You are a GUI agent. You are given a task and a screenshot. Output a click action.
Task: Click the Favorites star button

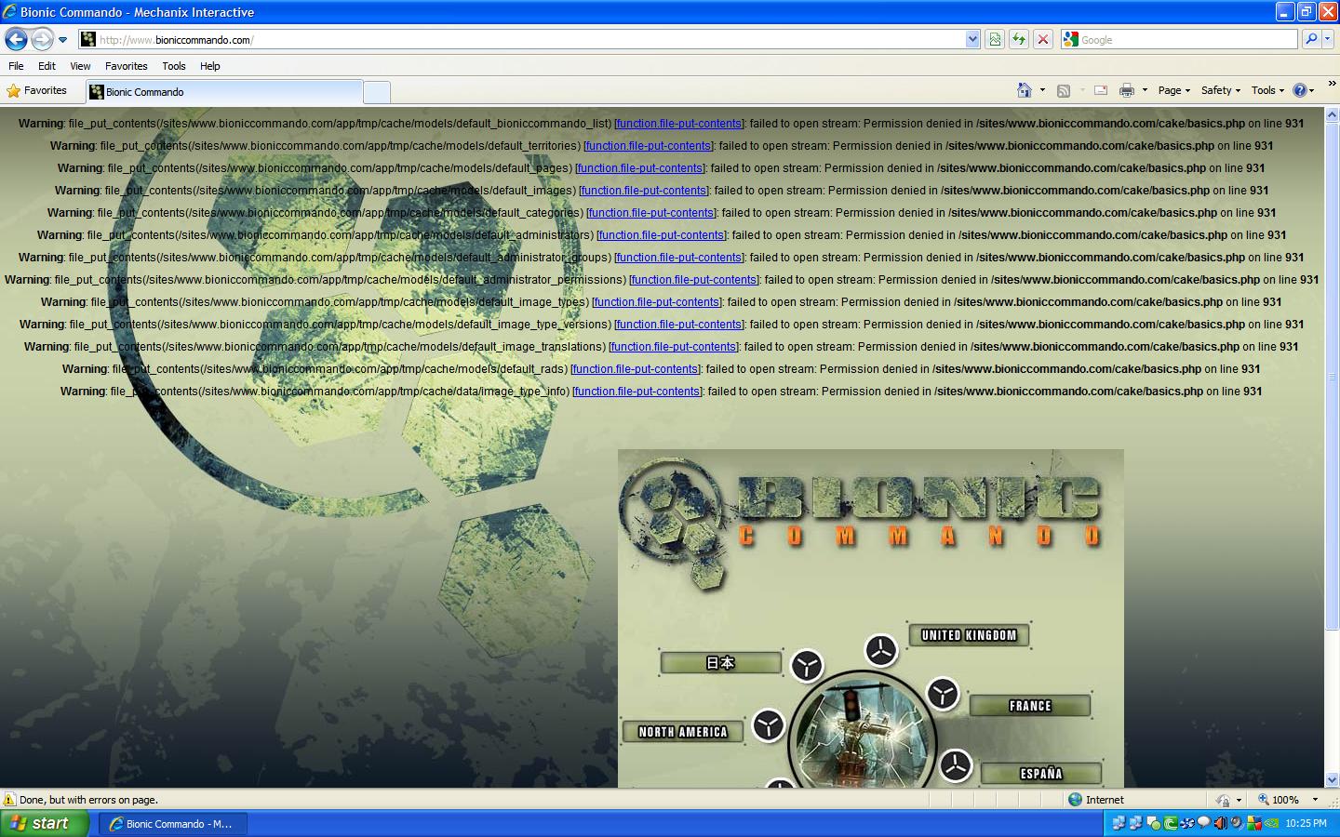37,90
